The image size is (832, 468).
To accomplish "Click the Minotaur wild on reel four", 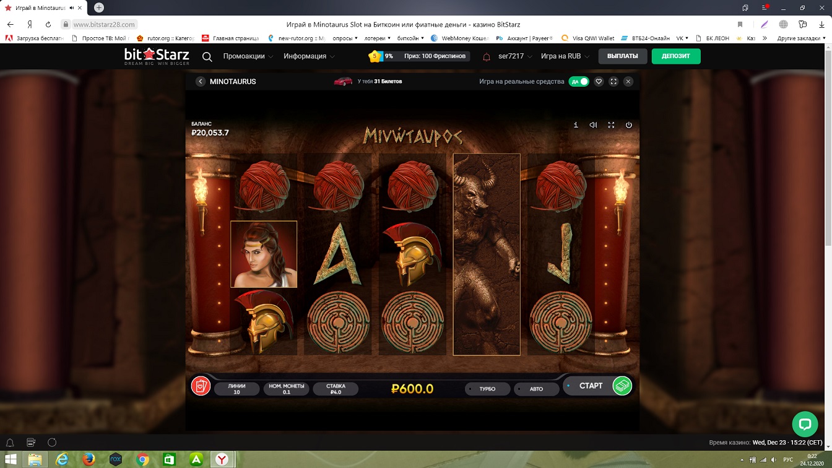I will [487, 254].
